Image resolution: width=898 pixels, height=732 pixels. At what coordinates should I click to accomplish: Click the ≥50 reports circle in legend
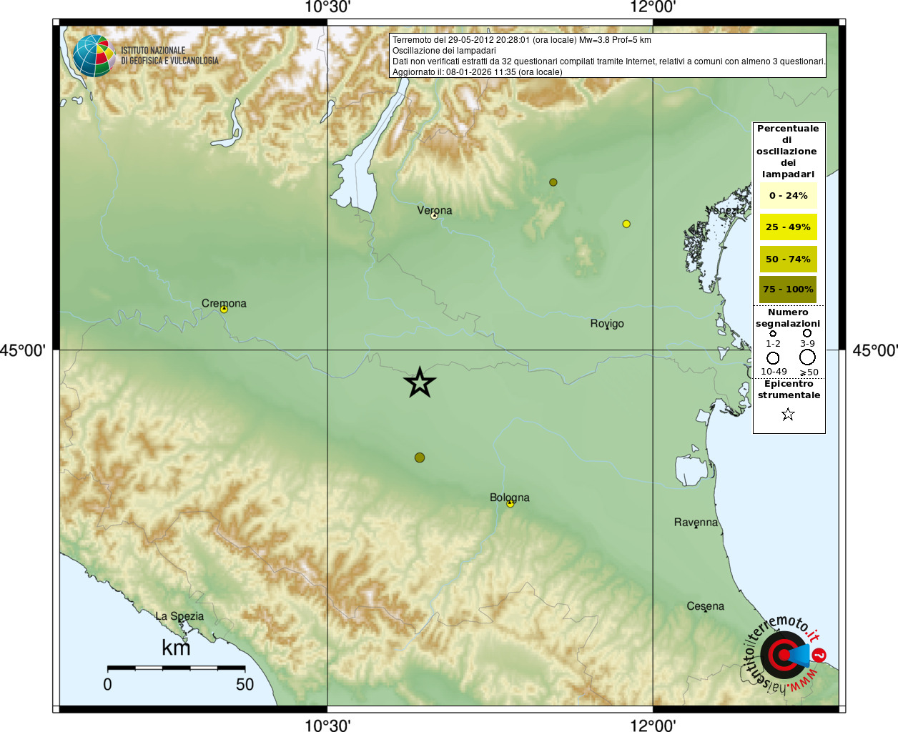click(807, 357)
